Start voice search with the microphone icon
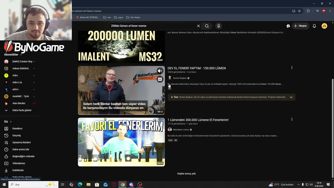The image size is (334, 188). pos(219,26)
